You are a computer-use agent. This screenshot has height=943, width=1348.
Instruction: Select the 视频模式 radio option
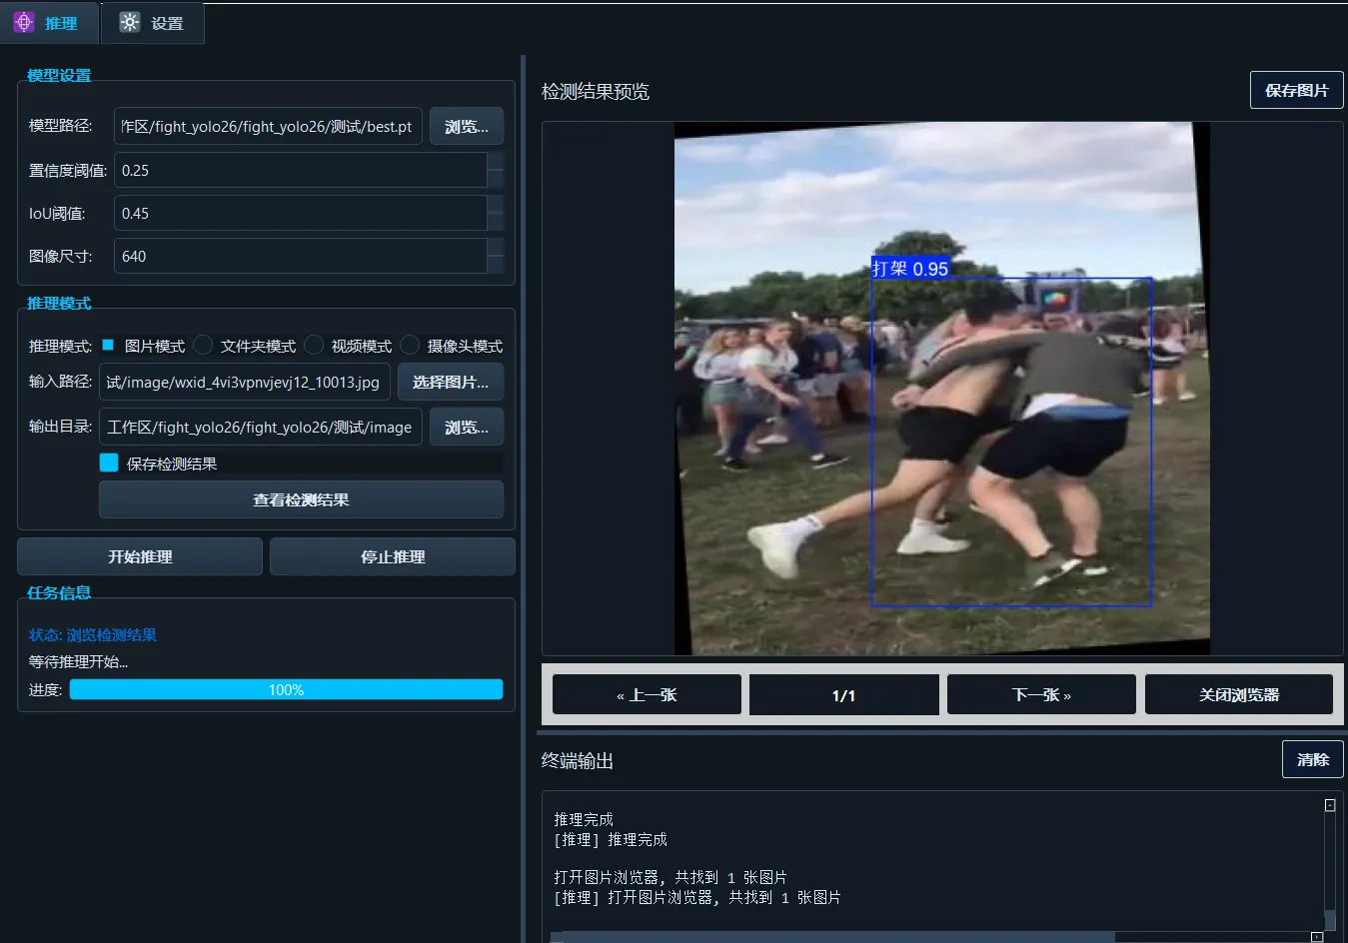coord(314,346)
